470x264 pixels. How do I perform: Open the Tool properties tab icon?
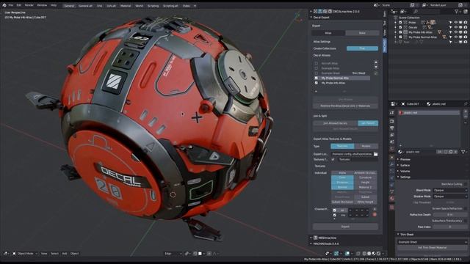(x=391, y=112)
